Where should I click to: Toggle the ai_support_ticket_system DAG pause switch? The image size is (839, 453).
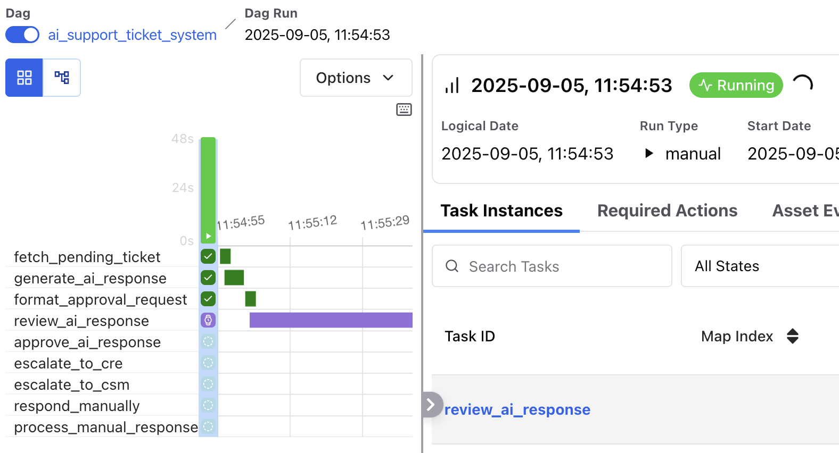[x=22, y=35]
